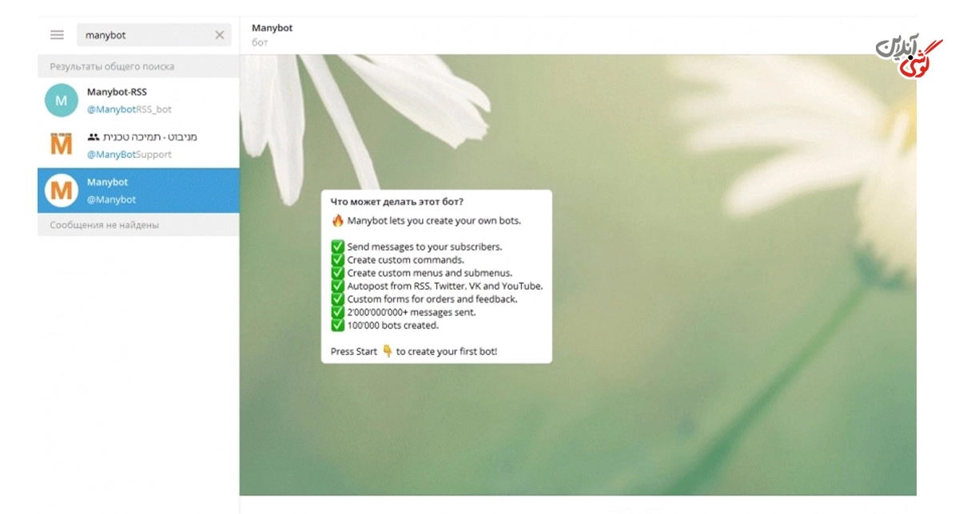Click checkmark beside Custom forms for orders
The height and width of the screenshot is (514, 959).
337,299
